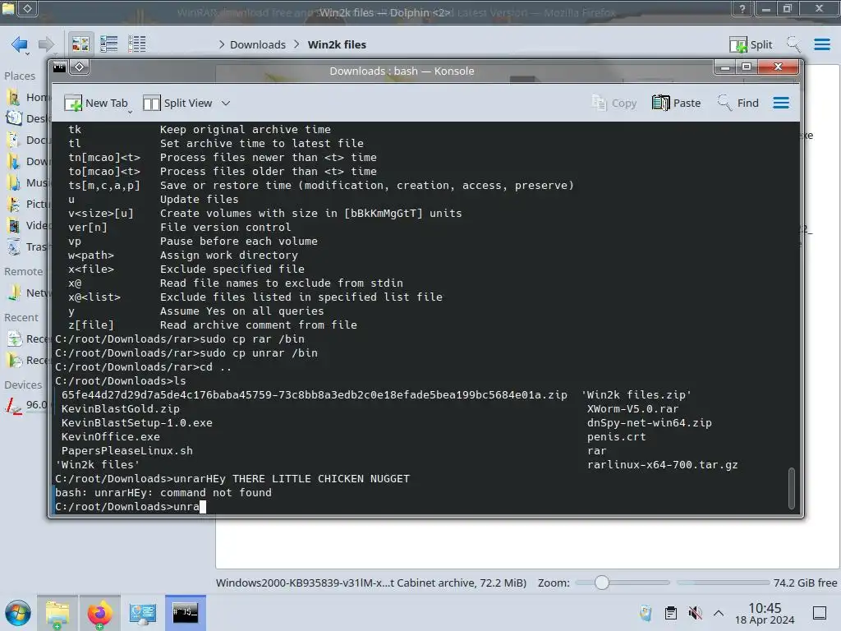Open Firefox from the taskbar
Screen dimensions: 841x631
[x=99, y=613]
